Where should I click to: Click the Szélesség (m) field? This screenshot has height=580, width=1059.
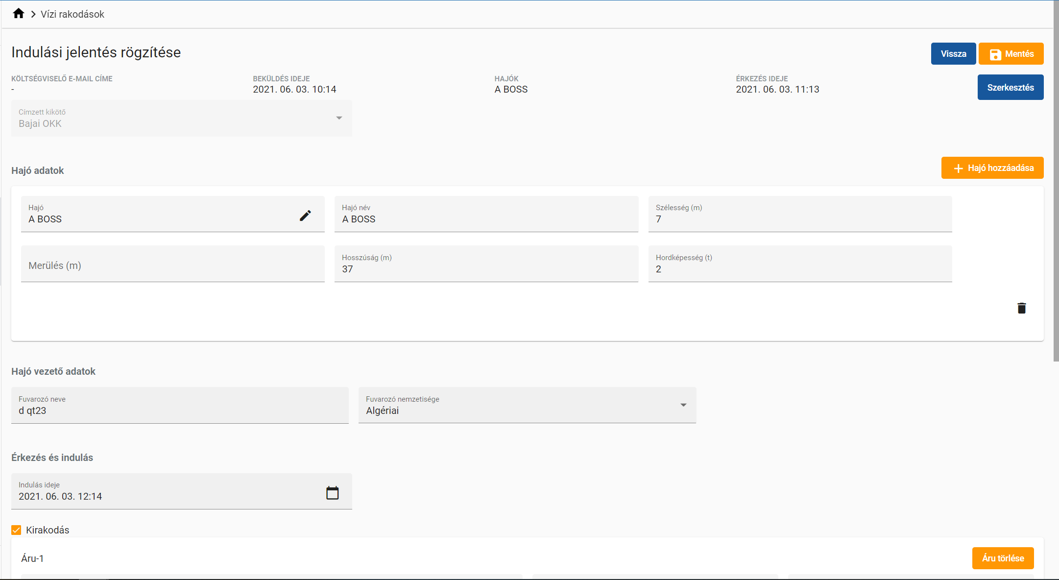click(799, 218)
